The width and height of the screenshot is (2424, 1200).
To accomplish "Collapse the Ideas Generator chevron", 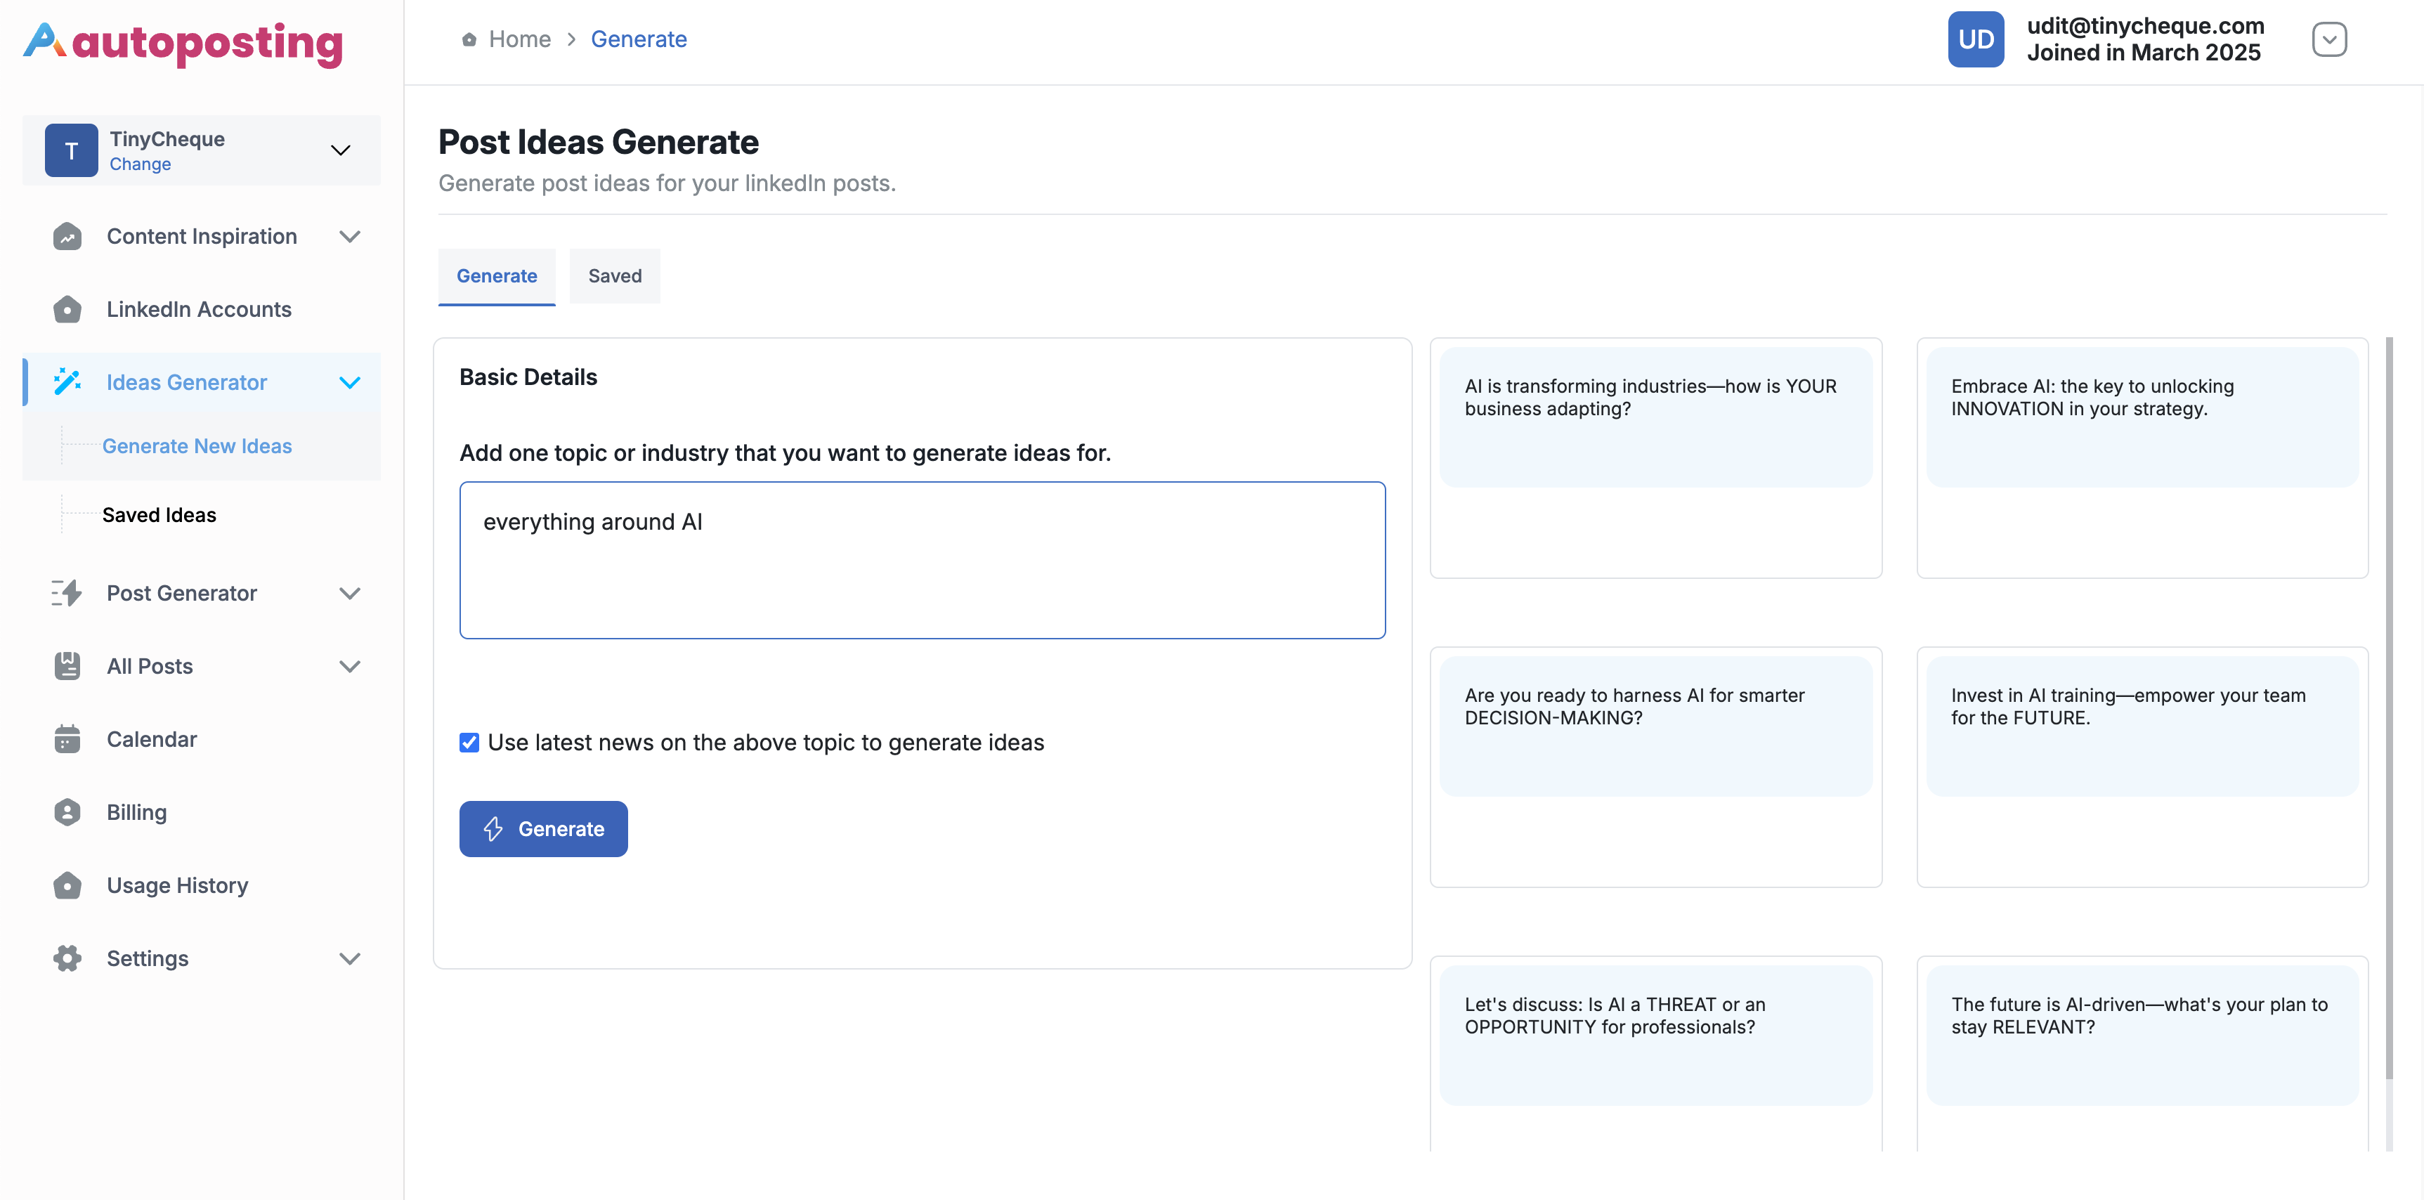I will click(x=349, y=382).
